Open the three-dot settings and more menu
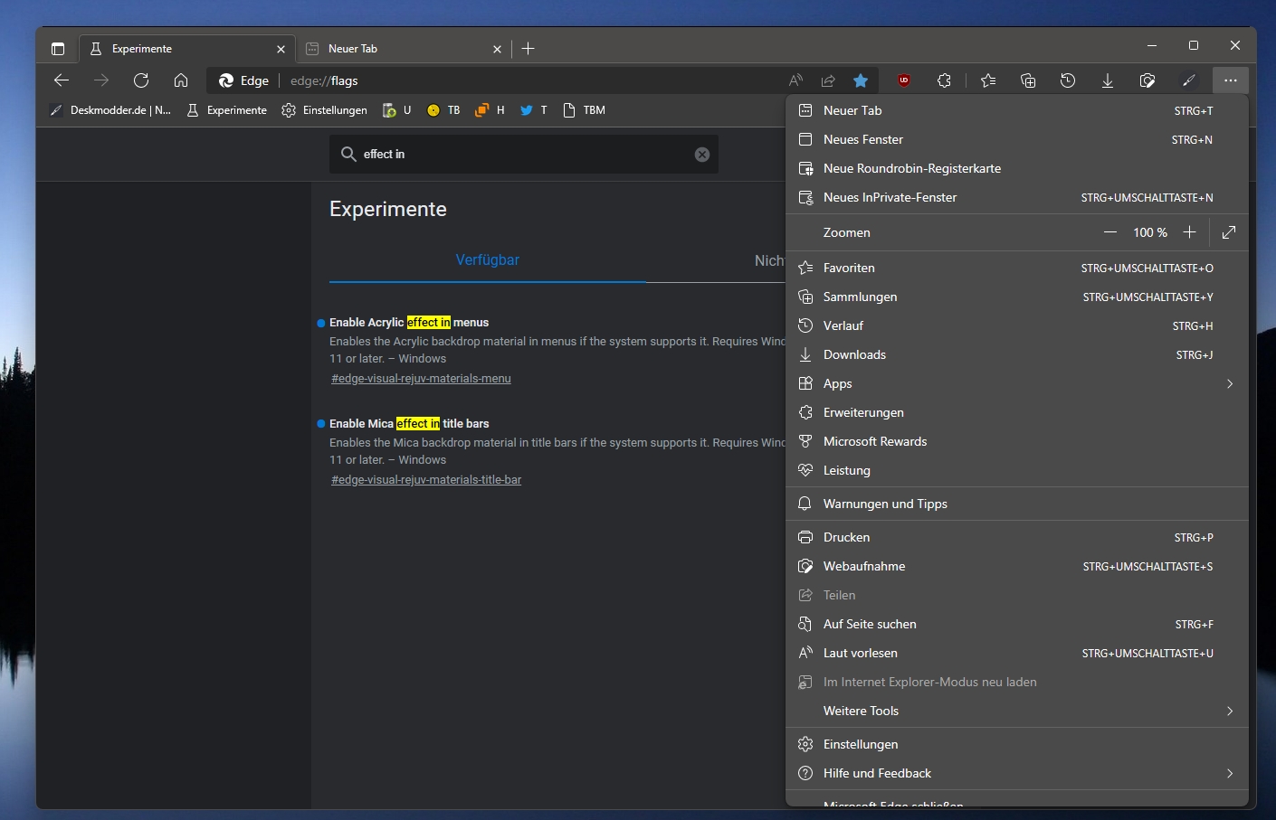 click(x=1230, y=80)
